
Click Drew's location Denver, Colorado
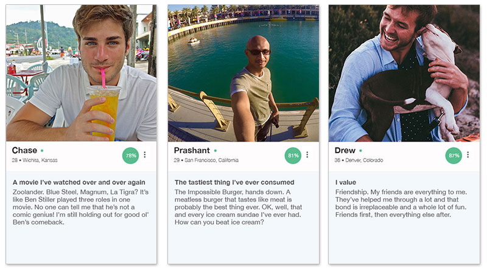[x=364, y=160]
